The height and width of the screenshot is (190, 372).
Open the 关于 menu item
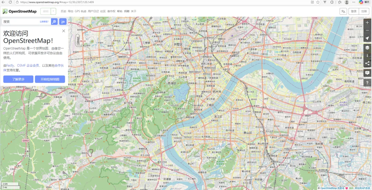[134, 11]
